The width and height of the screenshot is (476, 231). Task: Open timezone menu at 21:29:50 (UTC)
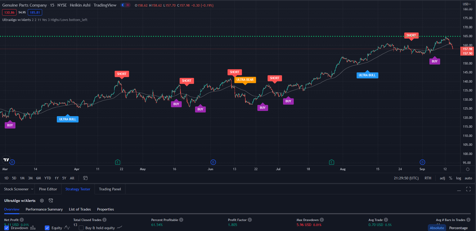pos(407,178)
